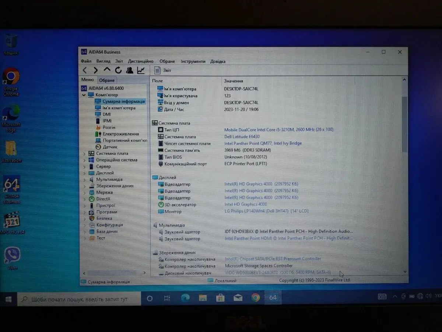Select Розгін overclock item in tree
This screenshot has height=332, width=442.
coord(109,127)
